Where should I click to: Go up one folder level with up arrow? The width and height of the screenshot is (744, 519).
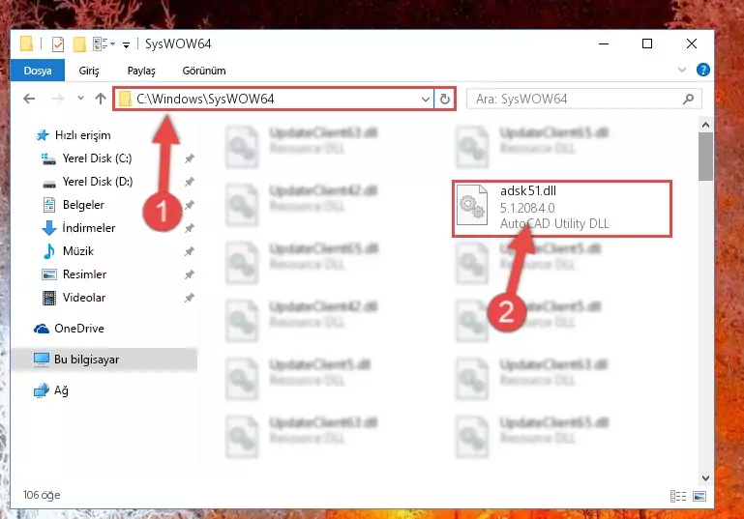pos(100,99)
